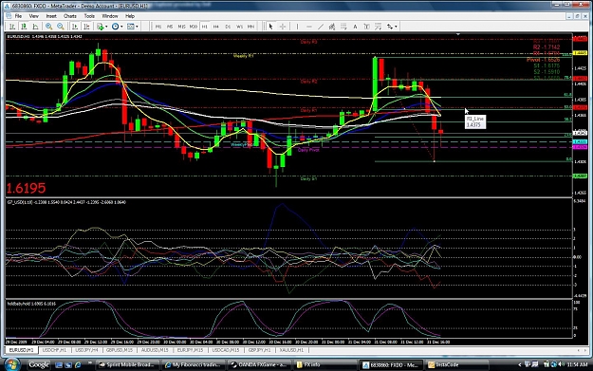
Task: Select the H1 timeframe button
Action: (205, 27)
